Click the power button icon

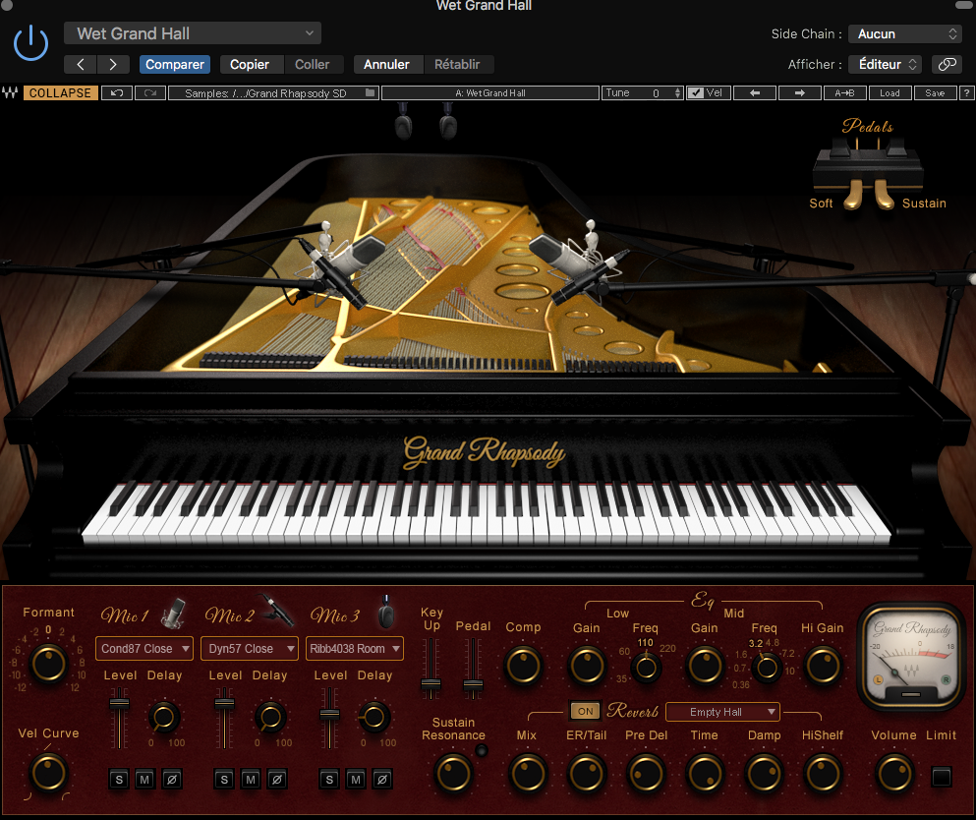tap(30, 42)
